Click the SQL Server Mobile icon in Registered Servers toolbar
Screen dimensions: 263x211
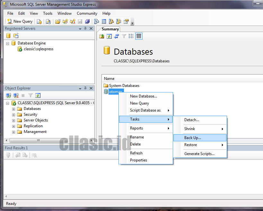[x=16, y=35]
